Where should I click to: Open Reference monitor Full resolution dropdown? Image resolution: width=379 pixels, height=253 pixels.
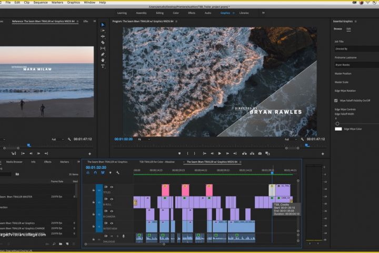coord(57,140)
